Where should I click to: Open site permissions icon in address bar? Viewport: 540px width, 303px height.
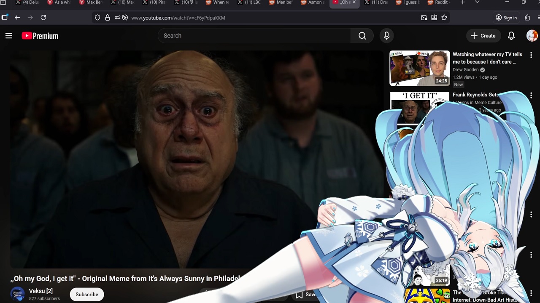[x=117, y=18]
